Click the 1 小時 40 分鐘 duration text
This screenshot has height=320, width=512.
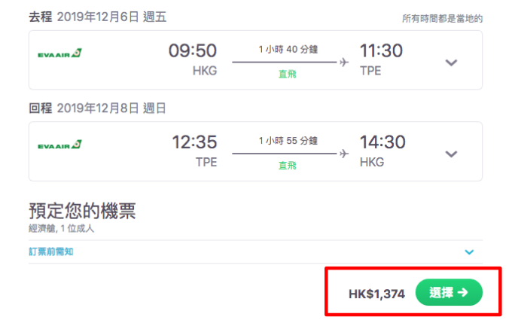(x=288, y=50)
